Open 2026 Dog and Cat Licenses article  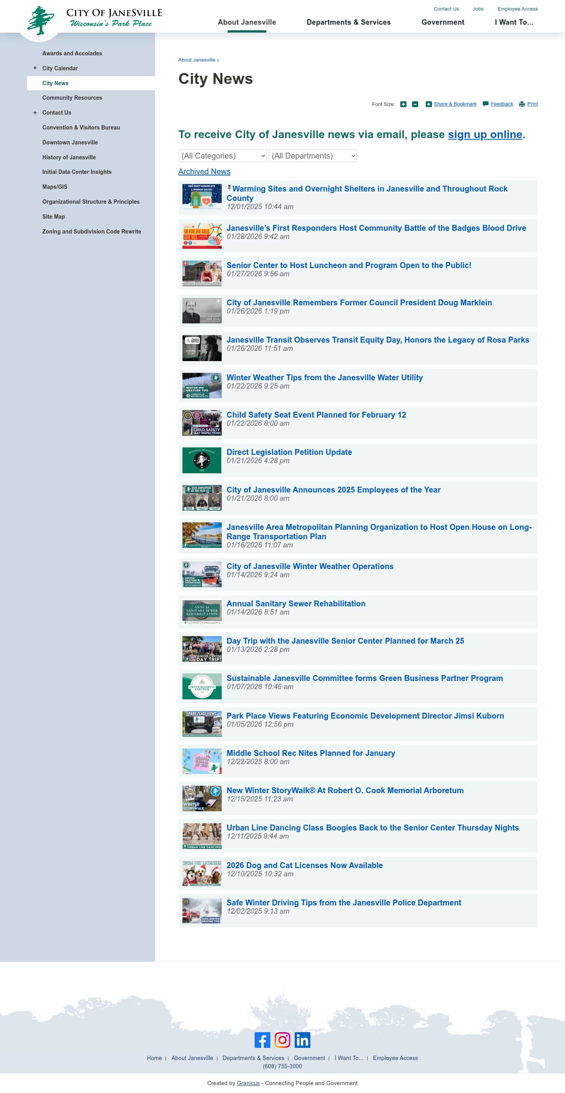click(304, 865)
